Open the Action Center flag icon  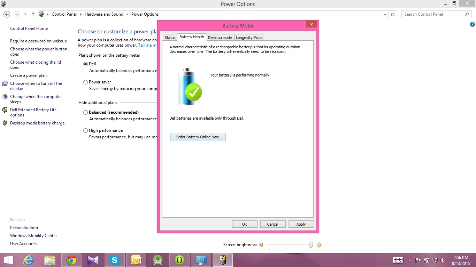pyautogui.click(x=418, y=260)
